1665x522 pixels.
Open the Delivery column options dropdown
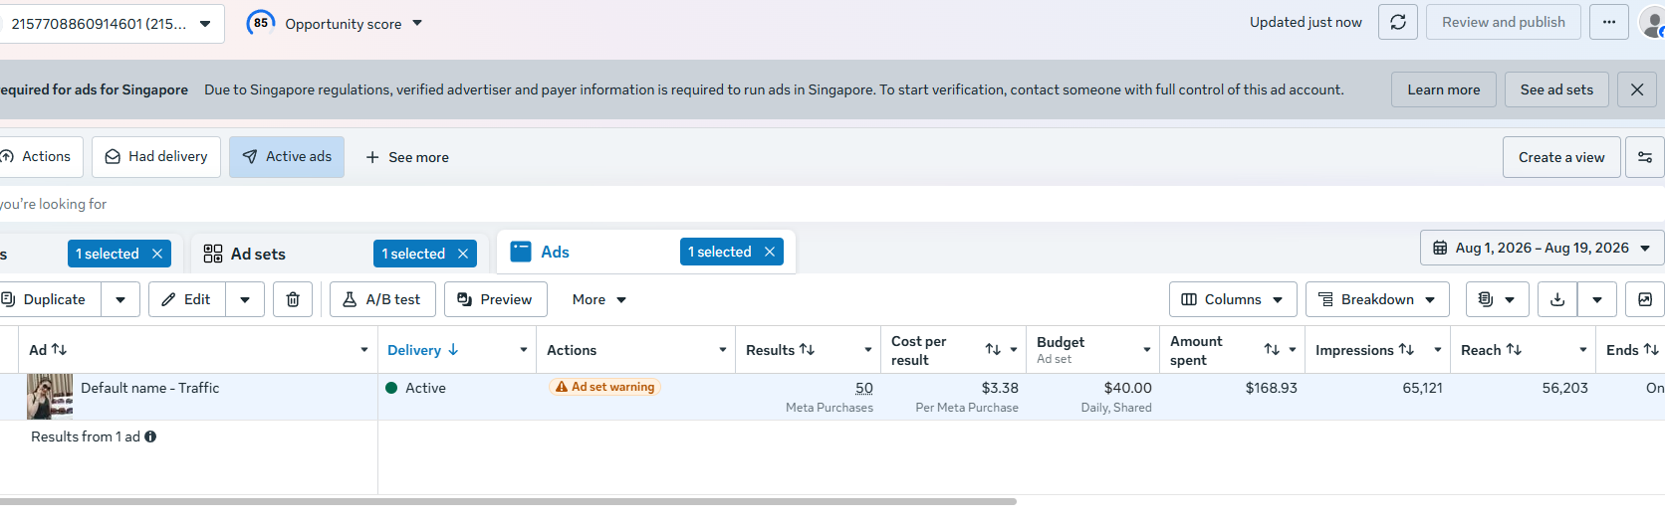[524, 350]
